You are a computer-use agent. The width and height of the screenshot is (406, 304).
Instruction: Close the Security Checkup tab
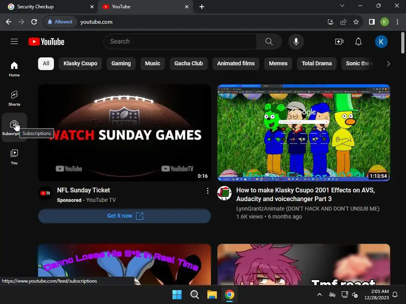point(92,7)
